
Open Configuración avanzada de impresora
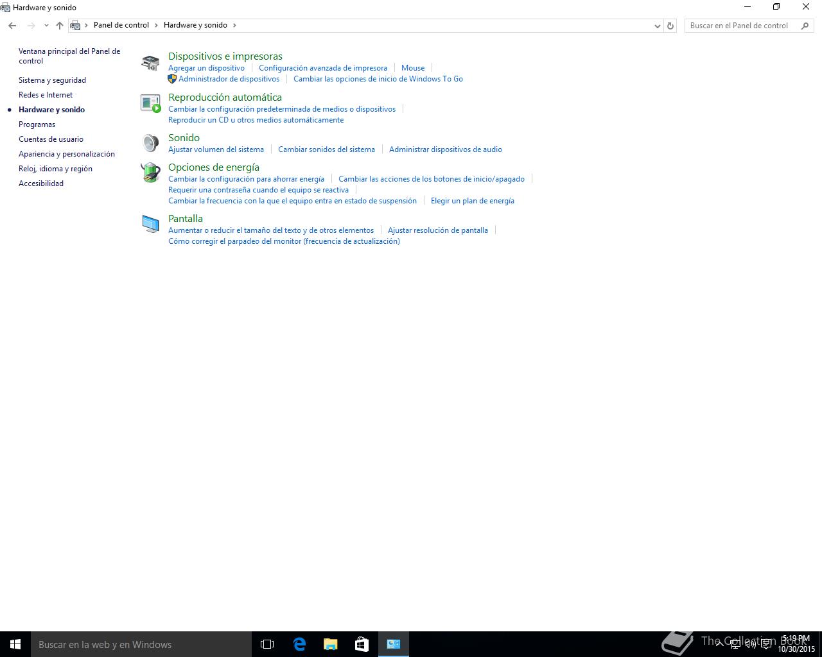[323, 68]
